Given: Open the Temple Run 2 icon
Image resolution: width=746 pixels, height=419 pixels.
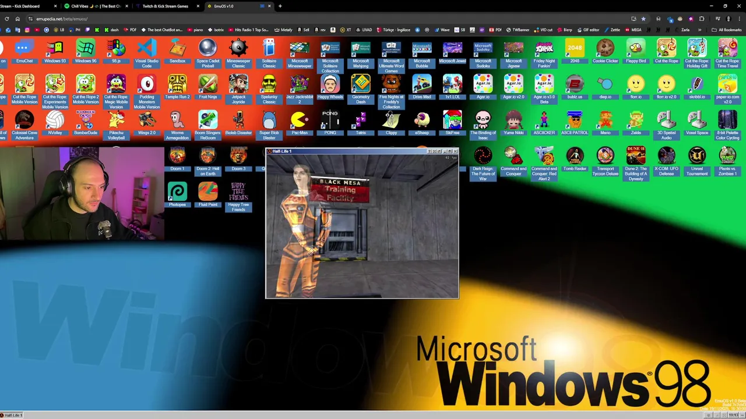Looking at the screenshot, I should pyautogui.click(x=177, y=87).
